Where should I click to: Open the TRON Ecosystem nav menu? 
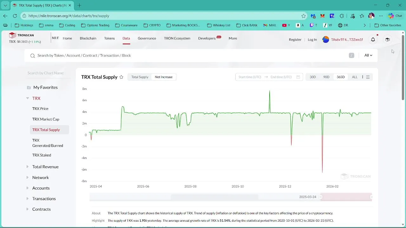177,38
